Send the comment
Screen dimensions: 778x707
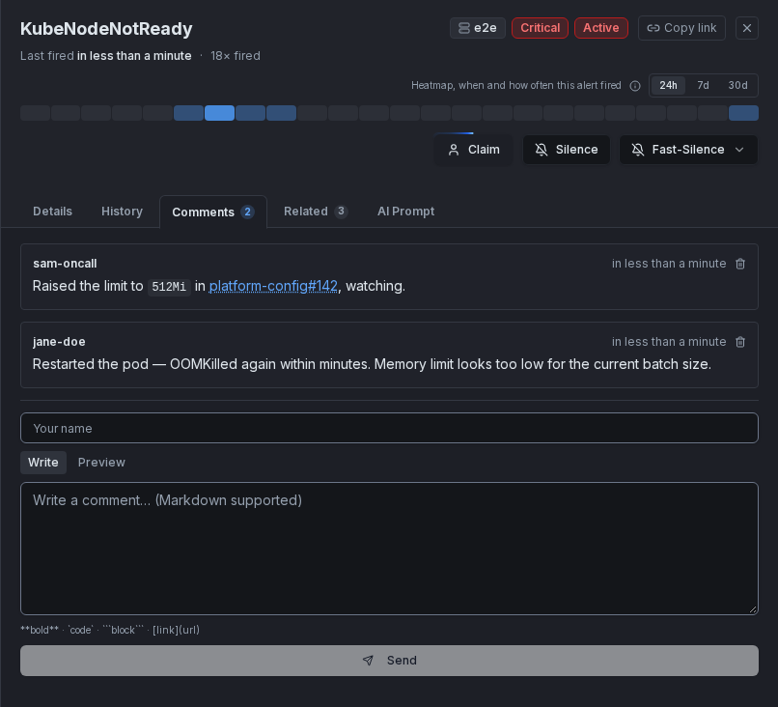(389, 661)
